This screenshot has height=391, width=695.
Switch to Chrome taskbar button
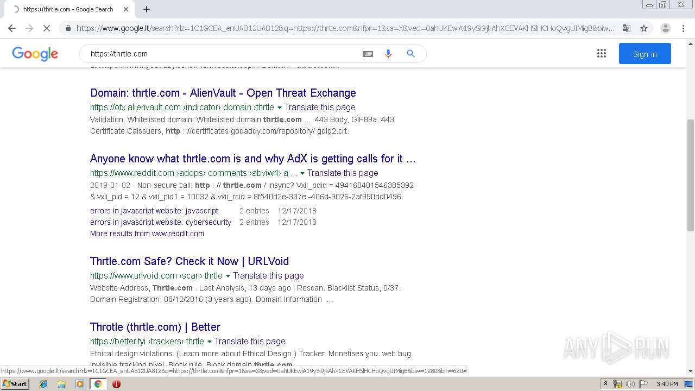98,384
